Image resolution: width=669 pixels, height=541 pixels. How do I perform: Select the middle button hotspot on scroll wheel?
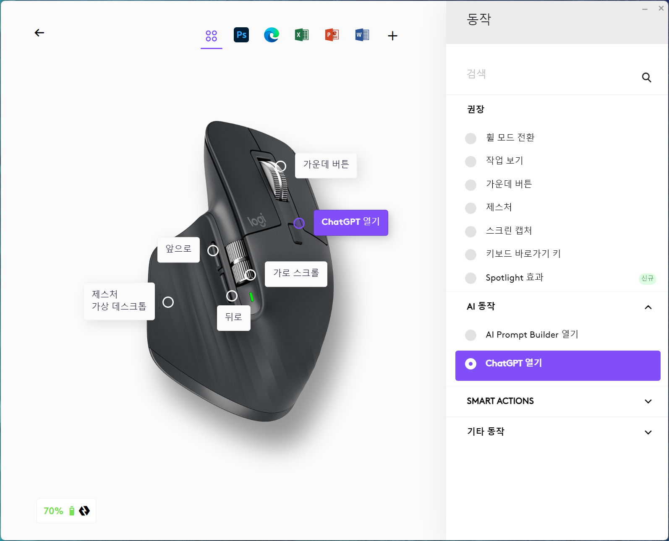pyautogui.click(x=281, y=166)
